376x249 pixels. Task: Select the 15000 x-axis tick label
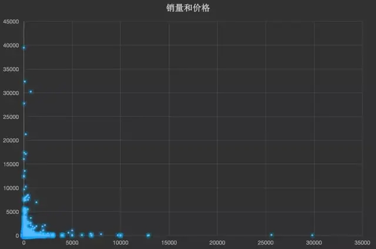pyautogui.click(x=169, y=242)
